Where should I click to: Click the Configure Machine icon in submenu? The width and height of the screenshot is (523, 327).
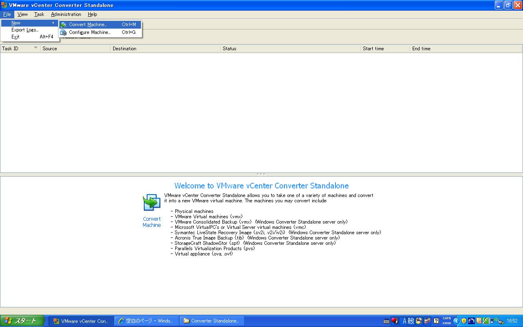point(63,32)
